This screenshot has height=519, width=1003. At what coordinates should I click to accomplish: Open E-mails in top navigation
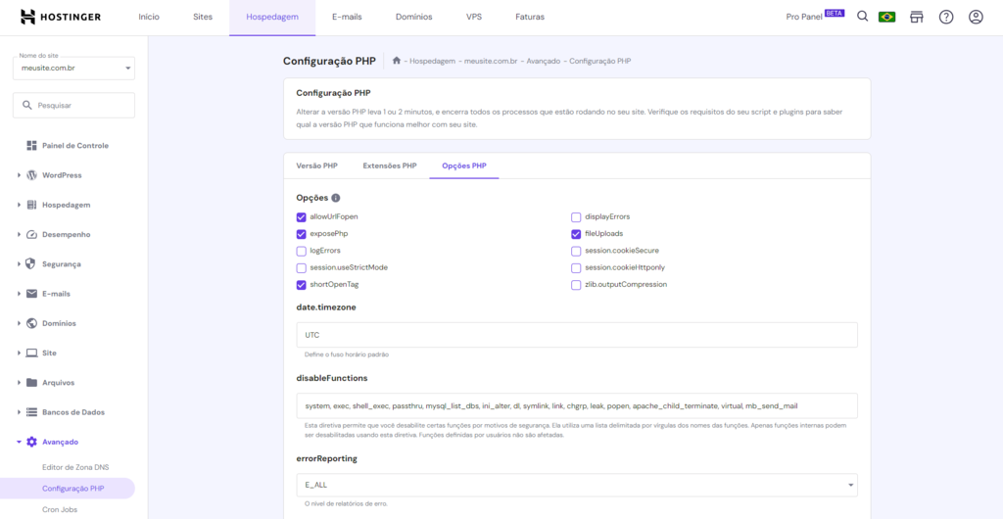tap(347, 18)
